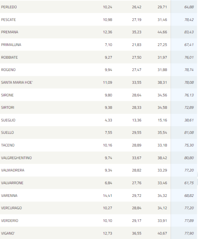Click the PESCATE municipality name

(8, 20)
